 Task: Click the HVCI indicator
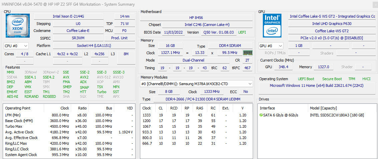(366, 79)
